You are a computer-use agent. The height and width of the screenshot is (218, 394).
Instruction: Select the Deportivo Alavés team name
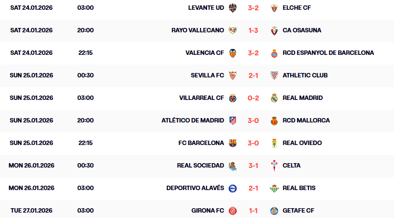[x=195, y=188]
